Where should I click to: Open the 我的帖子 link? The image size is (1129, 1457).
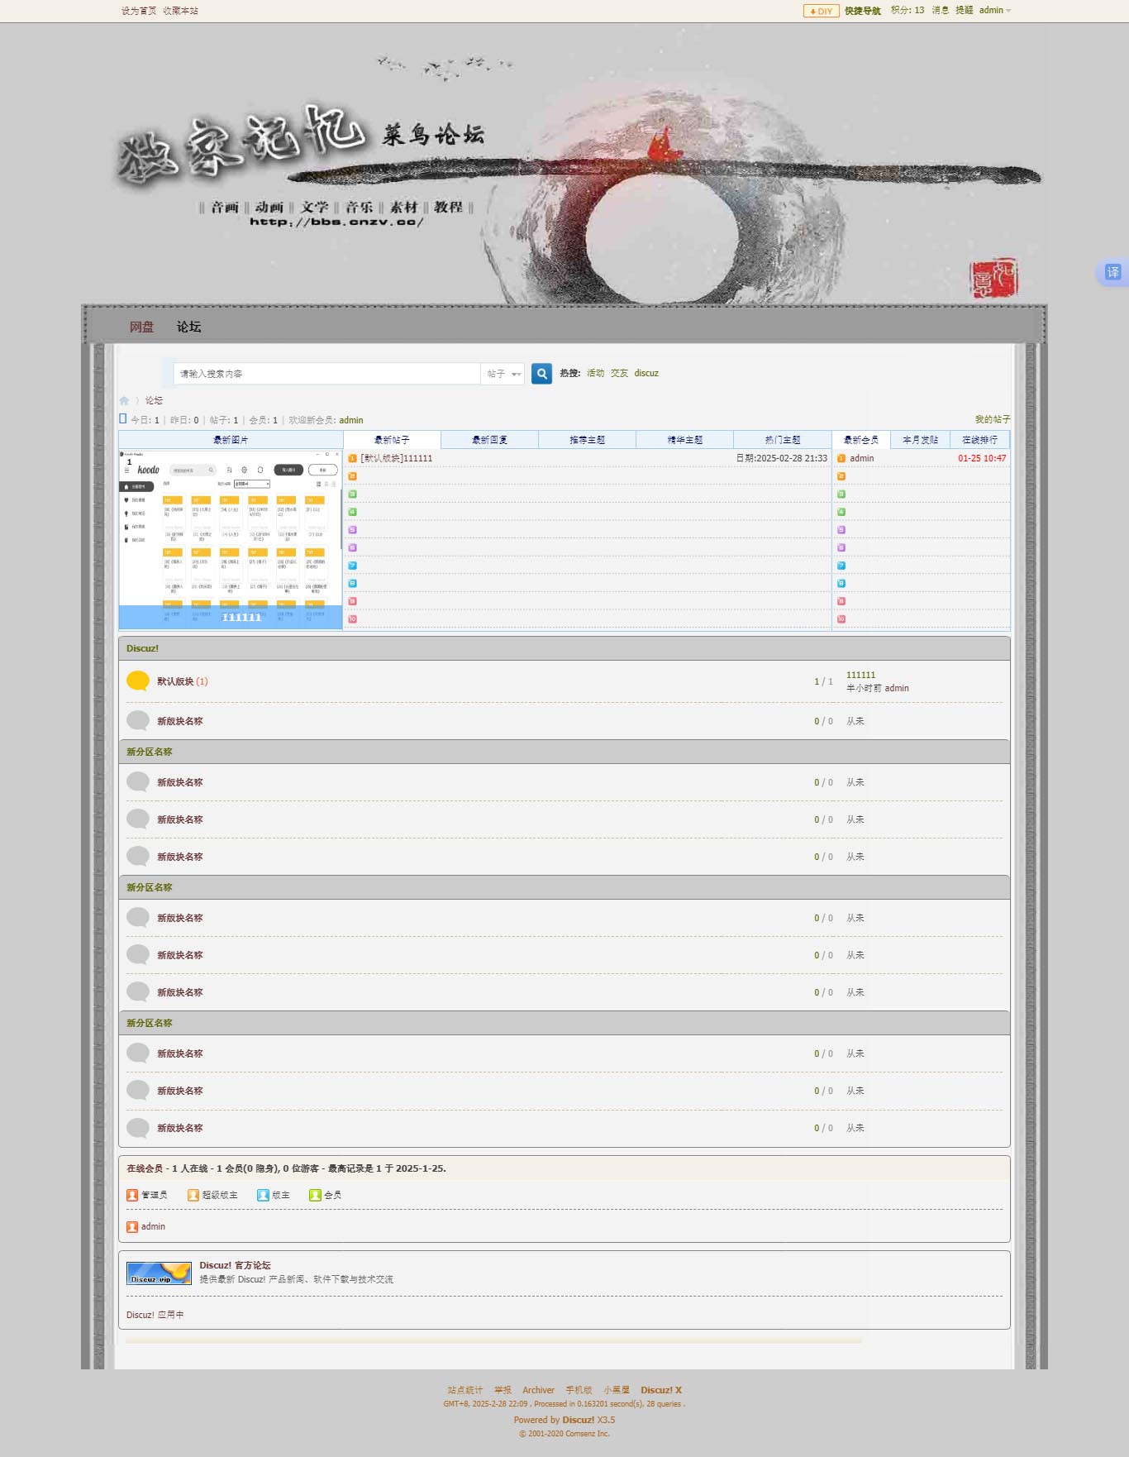click(992, 419)
